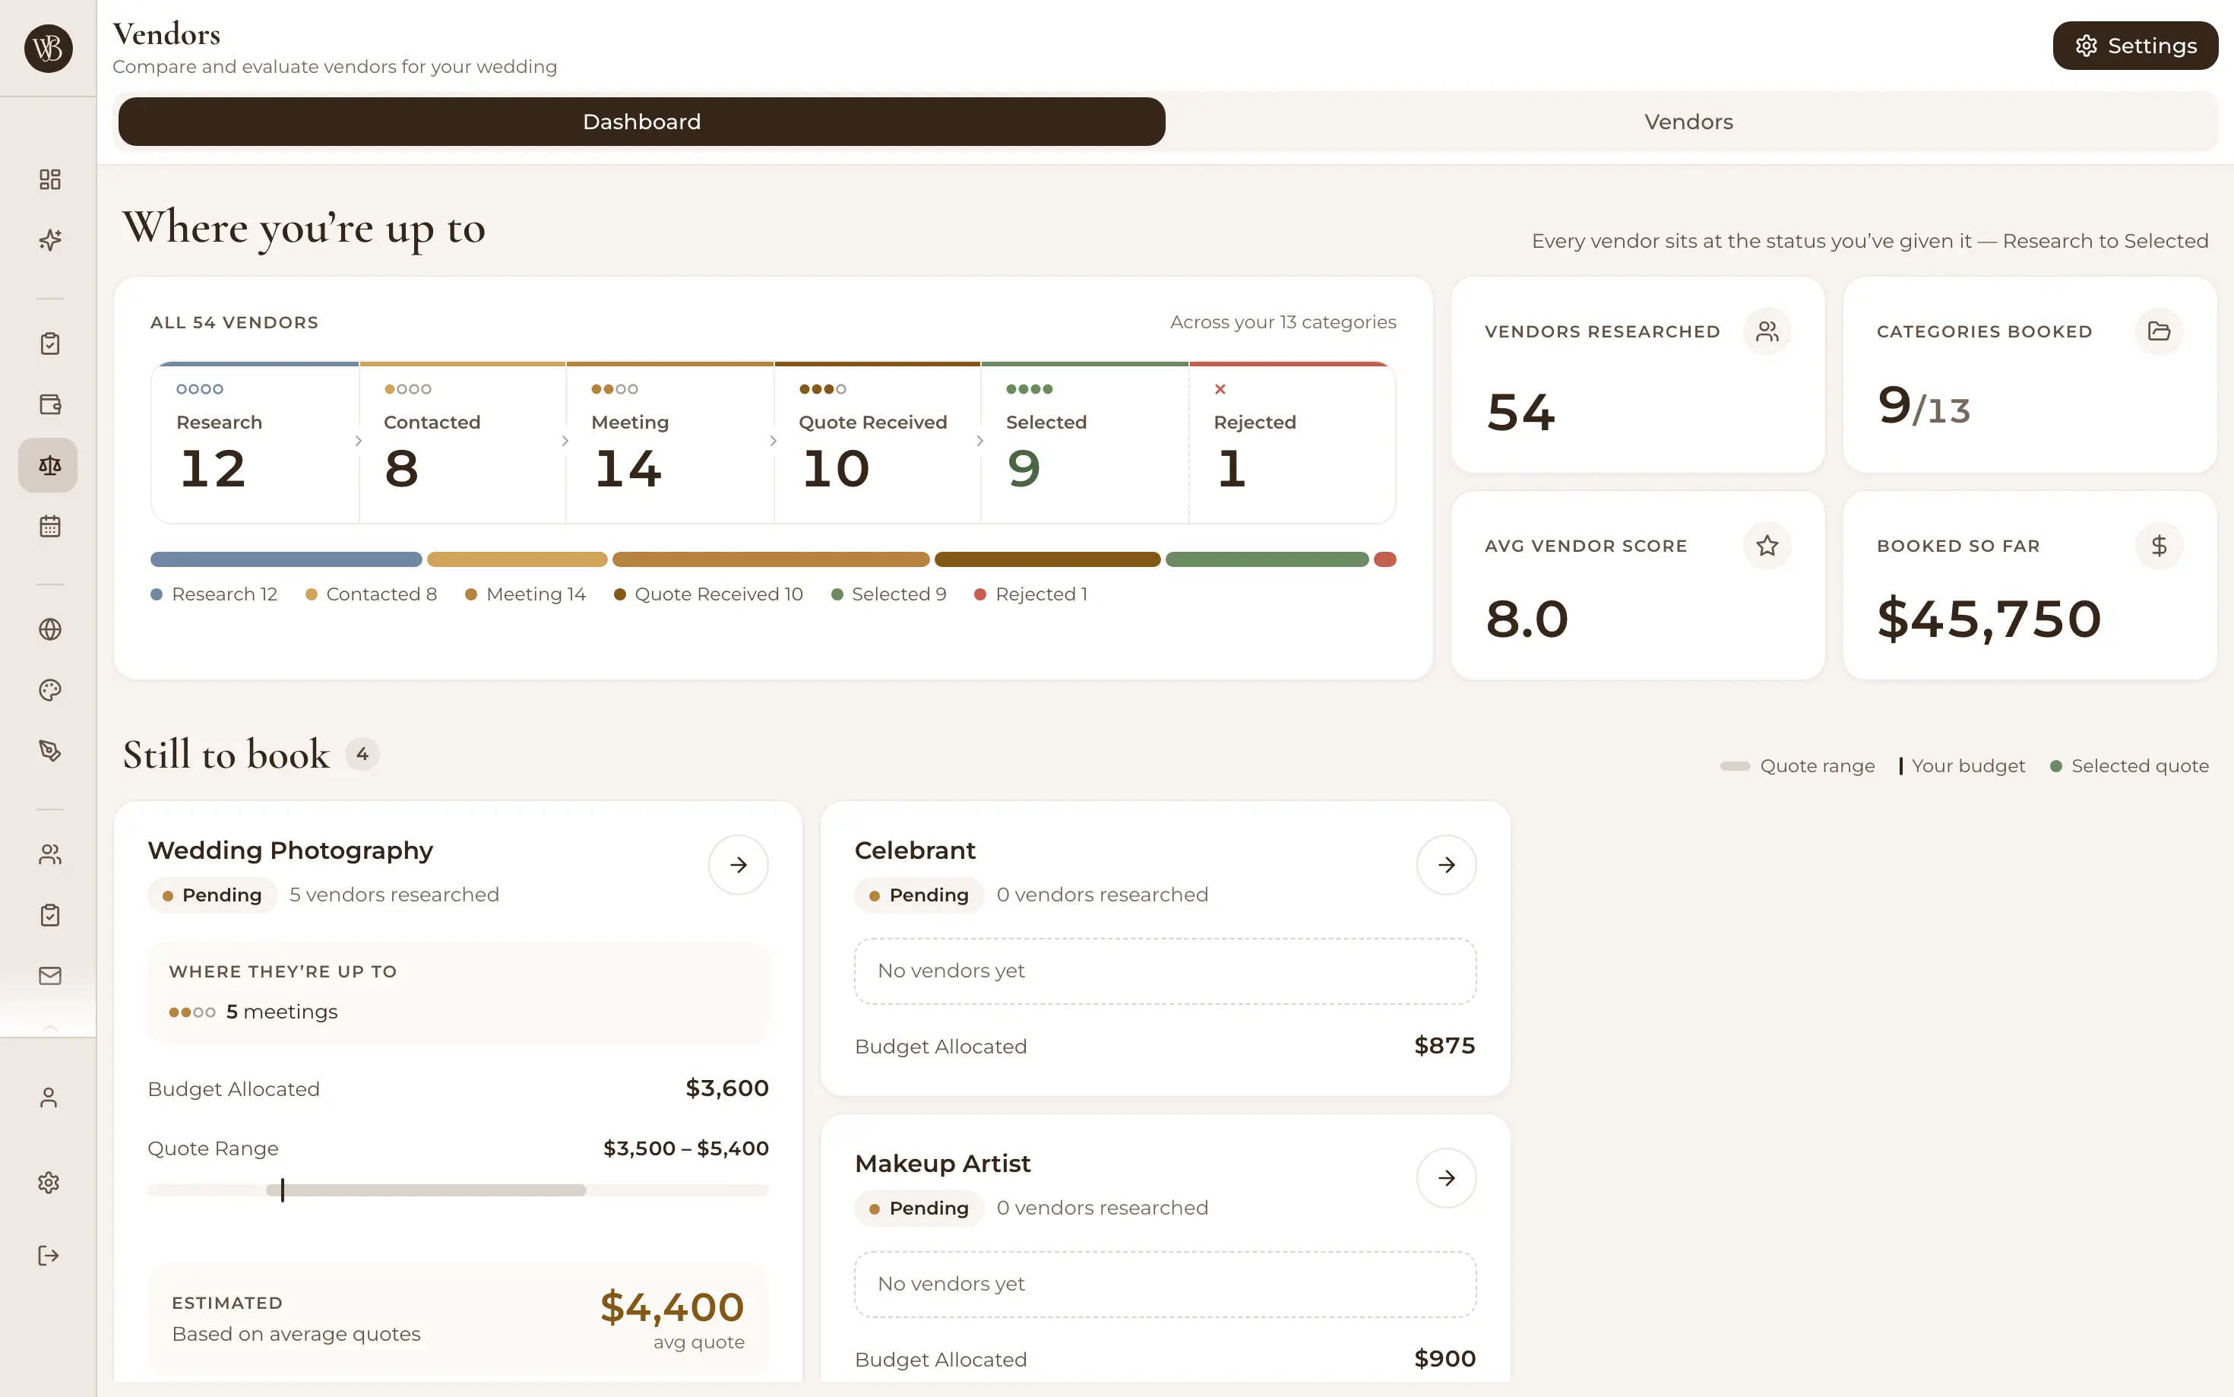This screenshot has height=1397, width=2234.
Task: Select the scales vendors icon in sidebar
Action: pos(48,464)
